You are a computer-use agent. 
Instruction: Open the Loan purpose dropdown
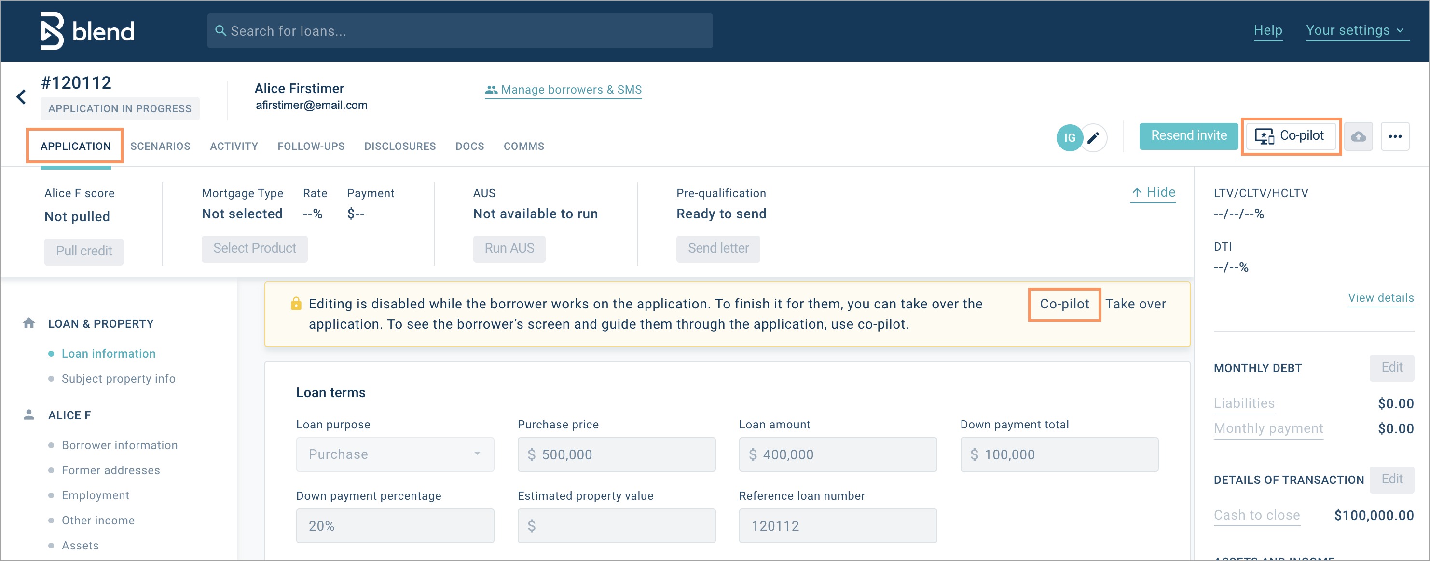pos(395,454)
